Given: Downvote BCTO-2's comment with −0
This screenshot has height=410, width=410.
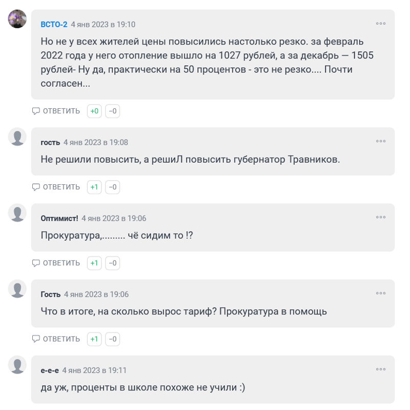Looking at the screenshot, I should pyautogui.click(x=113, y=111).
